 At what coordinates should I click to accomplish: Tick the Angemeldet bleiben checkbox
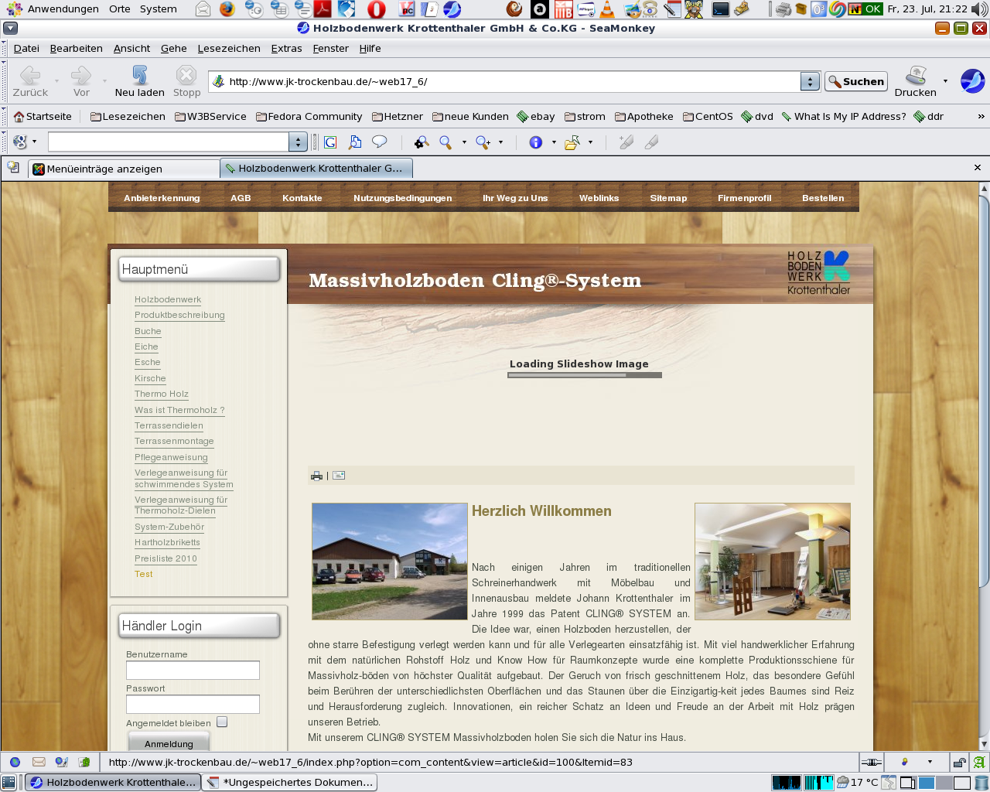[222, 722]
